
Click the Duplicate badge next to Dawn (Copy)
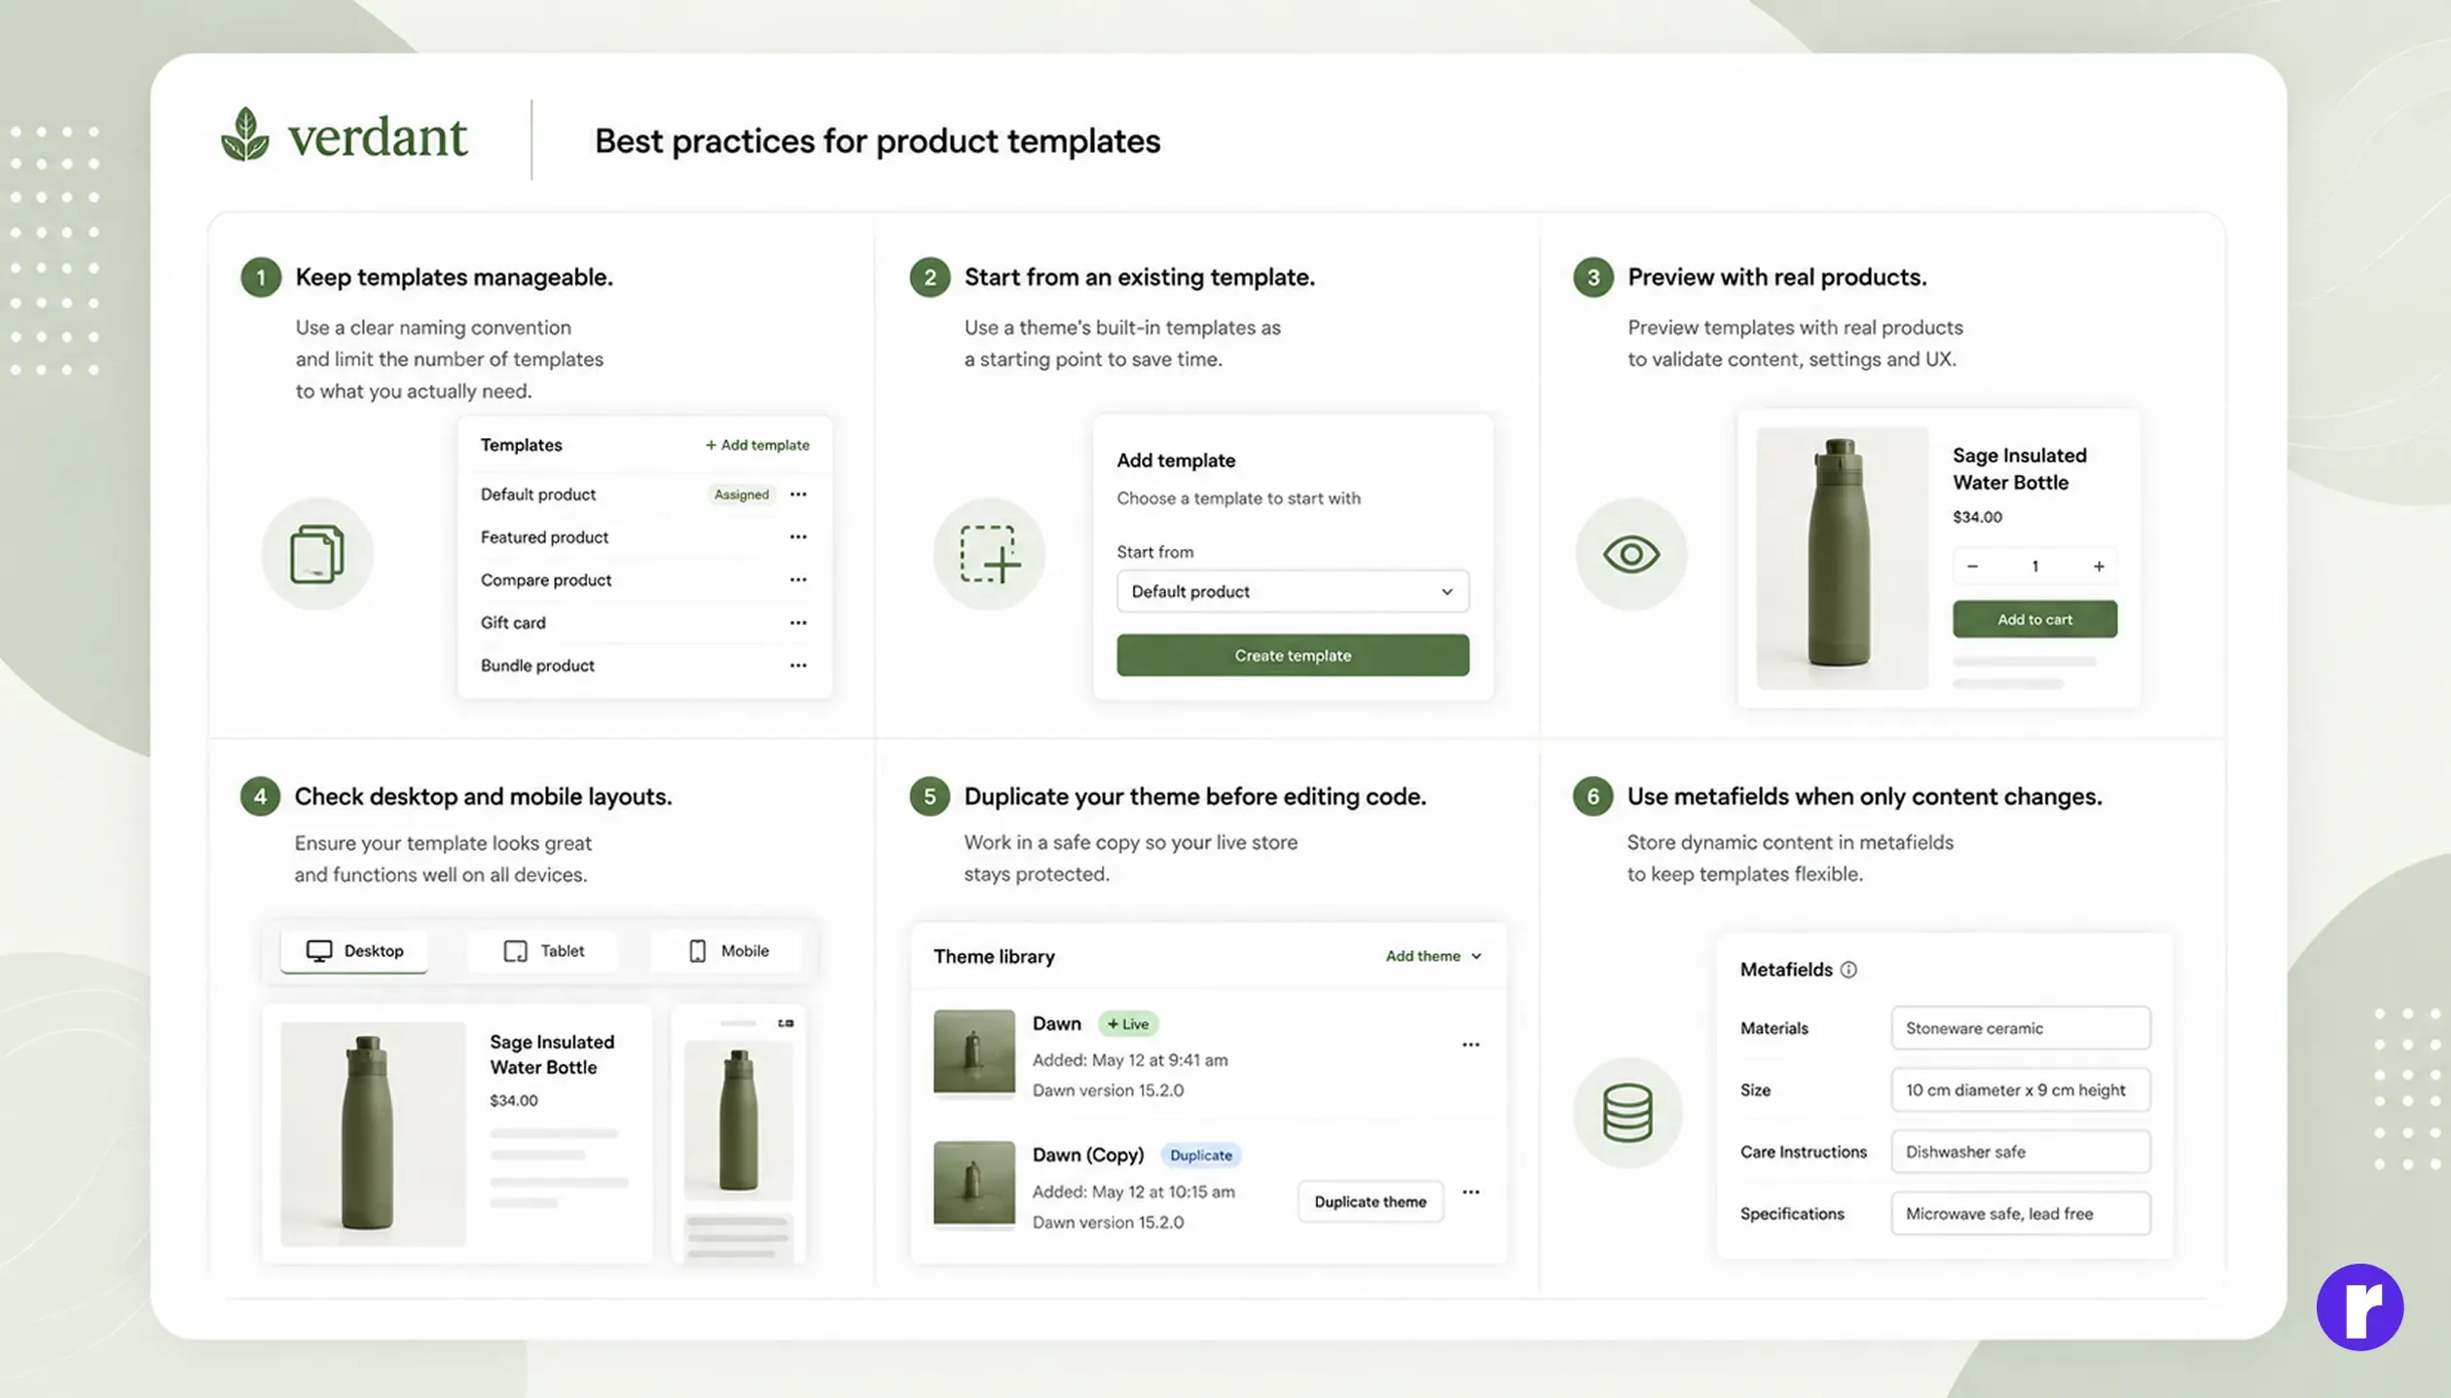coord(1201,1156)
